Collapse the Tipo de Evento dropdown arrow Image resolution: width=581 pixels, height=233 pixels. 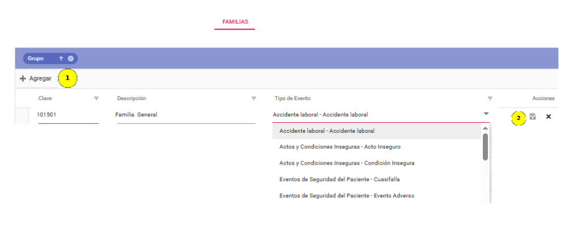coord(486,114)
